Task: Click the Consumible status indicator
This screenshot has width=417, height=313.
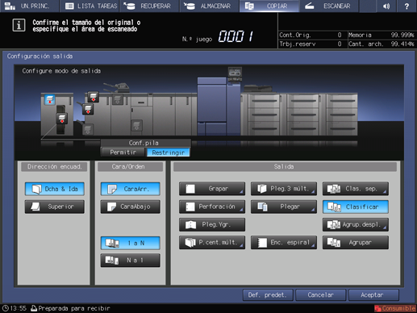Action: (x=395, y=308)
